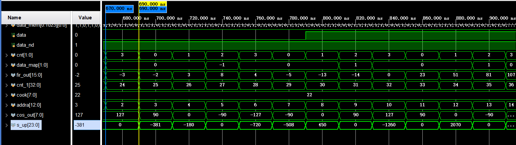Click the fir_out[15:0] bus icon

(13, 75)
